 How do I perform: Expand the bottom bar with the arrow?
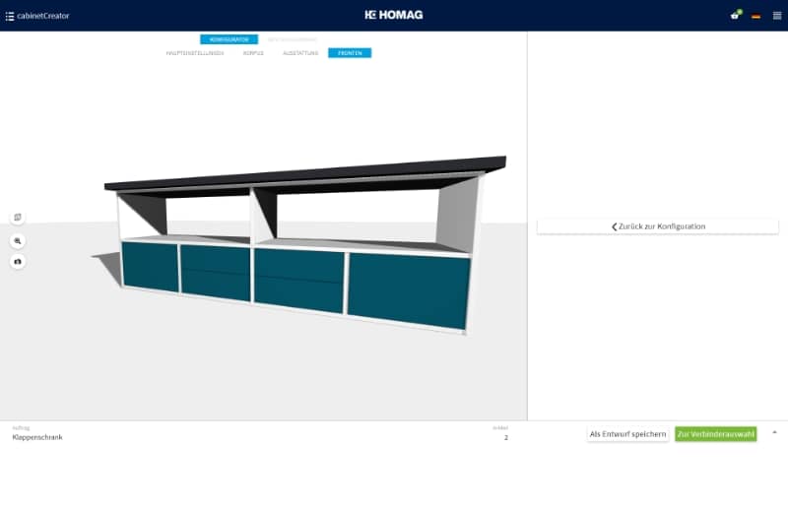(x=774, y=432)
